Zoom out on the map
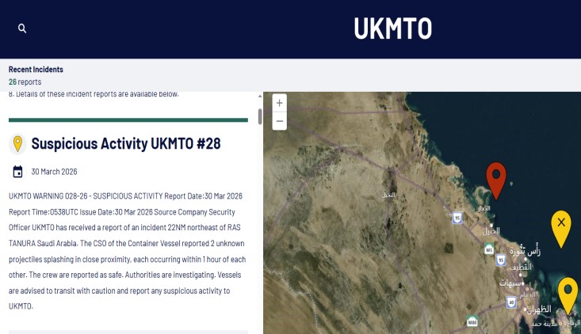Viewport: 581px width, 334px height. tap(279, 121)
